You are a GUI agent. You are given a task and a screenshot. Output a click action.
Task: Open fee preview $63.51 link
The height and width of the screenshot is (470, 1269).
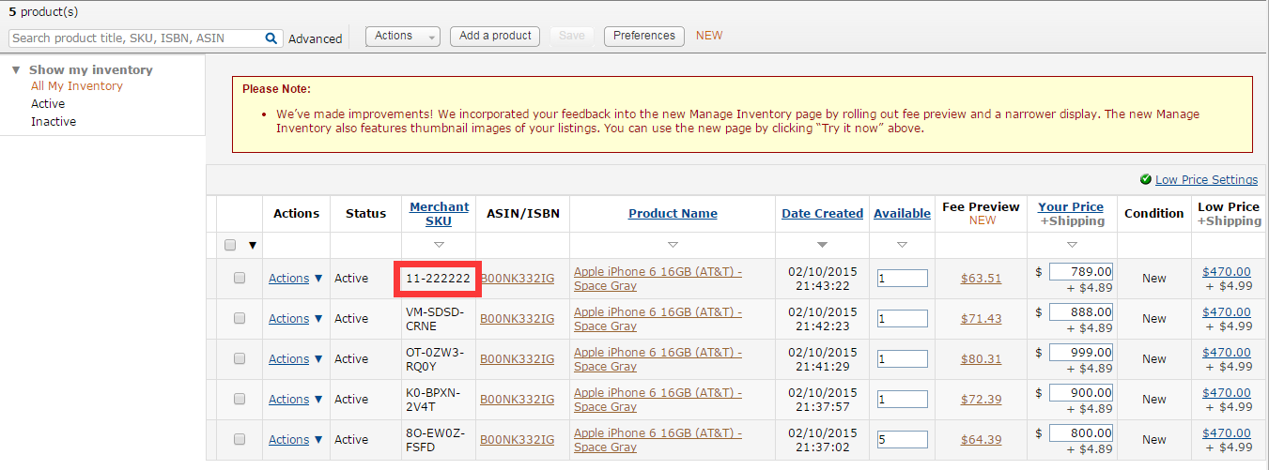[x=982, y=279]
